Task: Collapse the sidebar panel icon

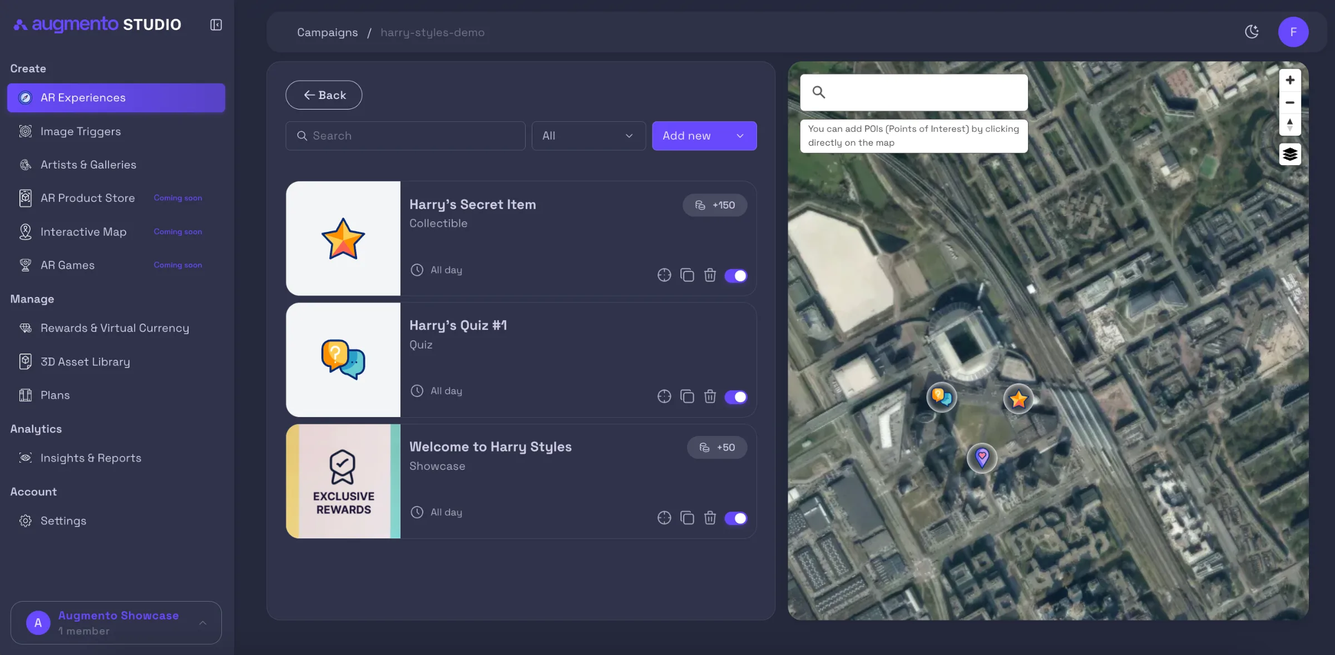Action: (x=216, y=24)
